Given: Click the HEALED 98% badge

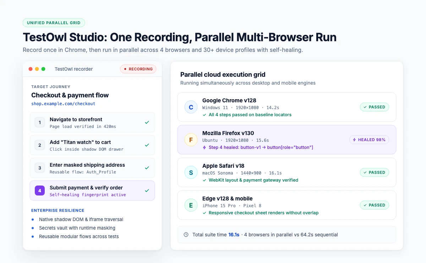Looking at the screenshot, I should click(x=369, y=140).
